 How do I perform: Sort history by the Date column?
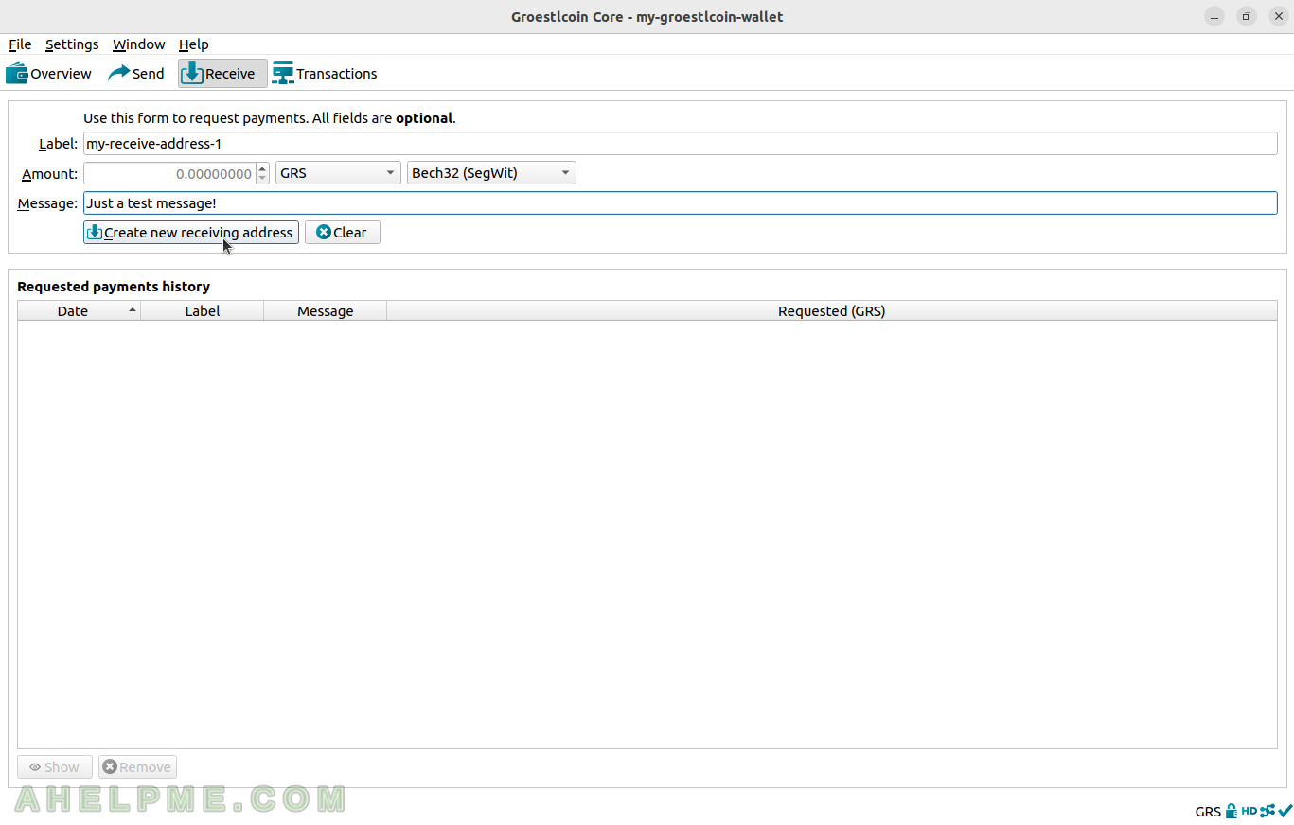pyautogui.click(x=80, y=310)
